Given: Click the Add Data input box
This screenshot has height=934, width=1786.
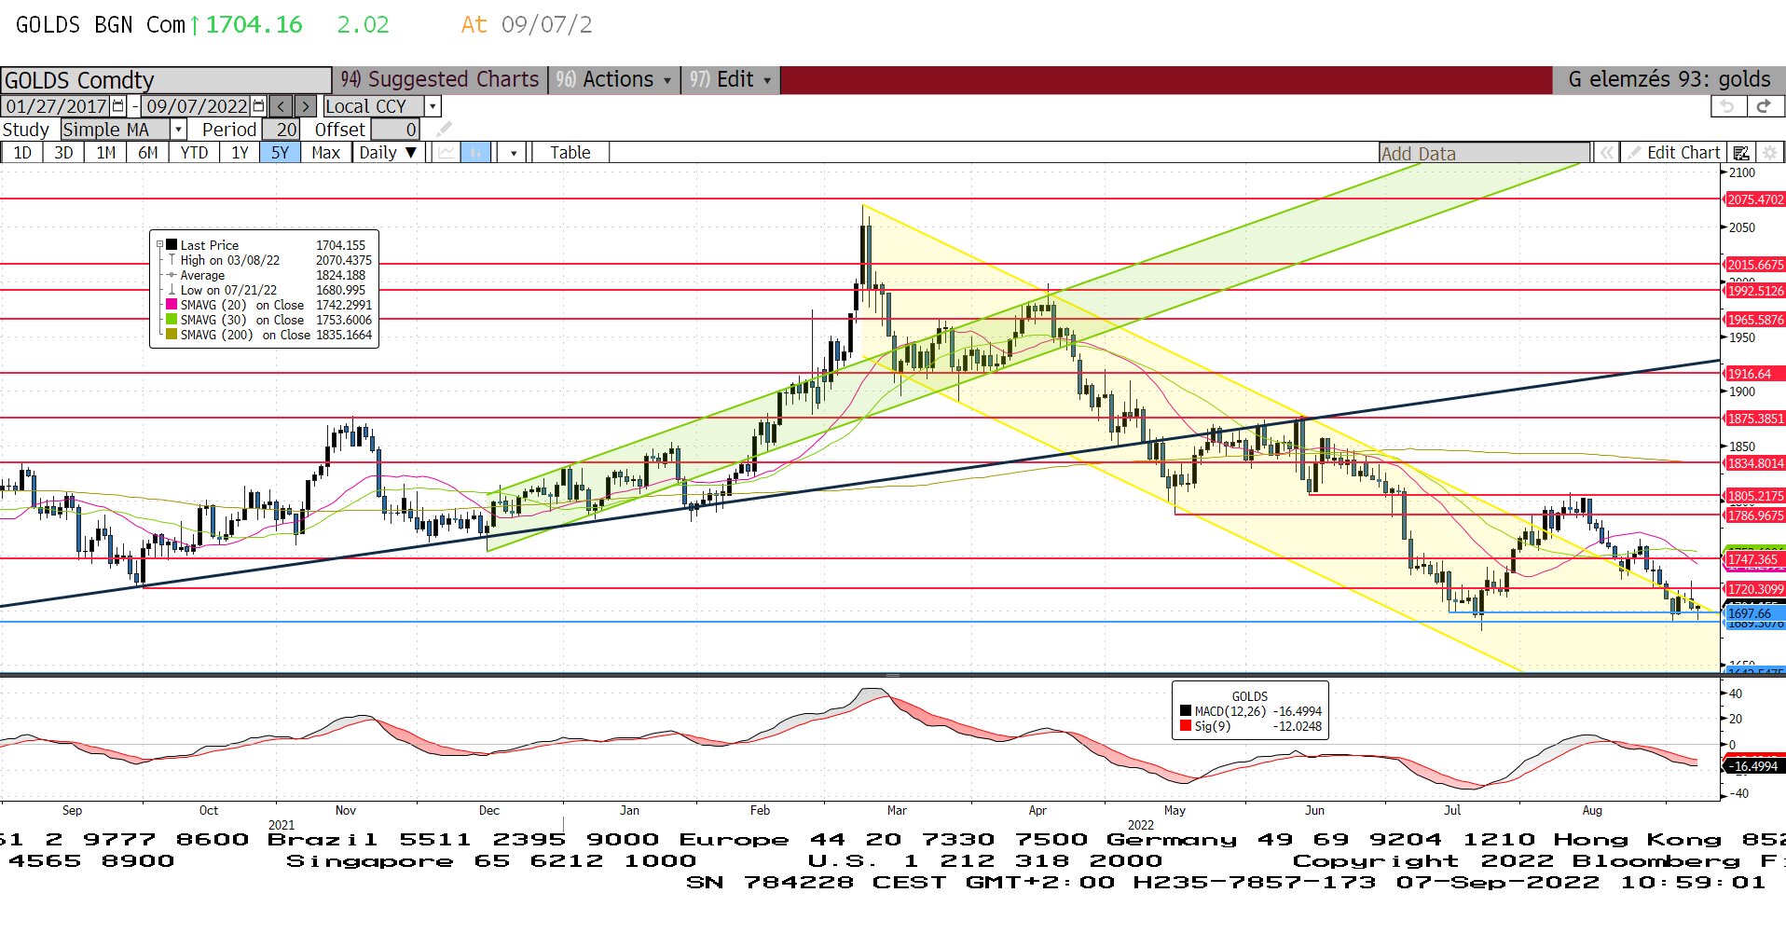Looking at the screenshot, I should (x=1484, y=153).
